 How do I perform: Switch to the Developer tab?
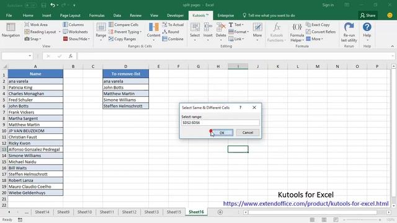[x=175, y=15]
